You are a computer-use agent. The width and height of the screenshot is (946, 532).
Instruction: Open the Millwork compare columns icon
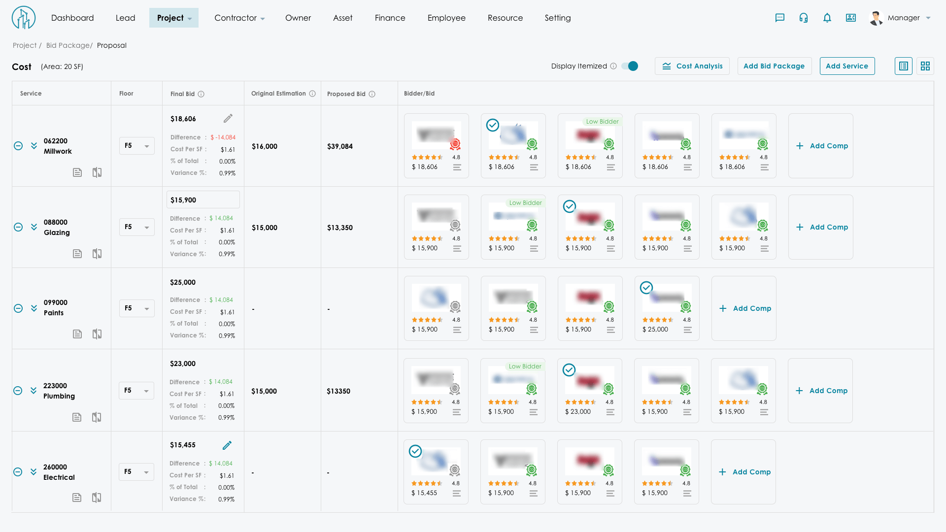(x=97, y=172)
